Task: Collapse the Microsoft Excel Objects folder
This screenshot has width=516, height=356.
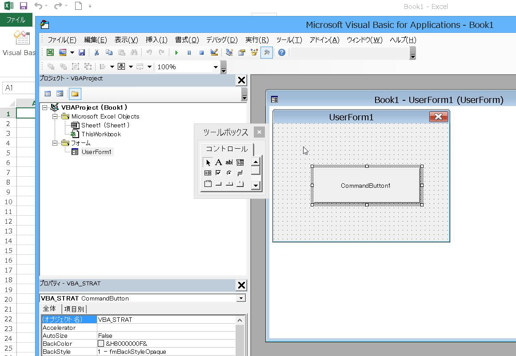Action: [55, 116]
